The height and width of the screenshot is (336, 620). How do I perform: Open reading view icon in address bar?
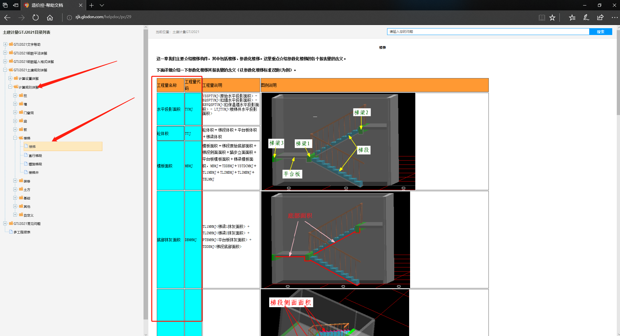point(542,17)
